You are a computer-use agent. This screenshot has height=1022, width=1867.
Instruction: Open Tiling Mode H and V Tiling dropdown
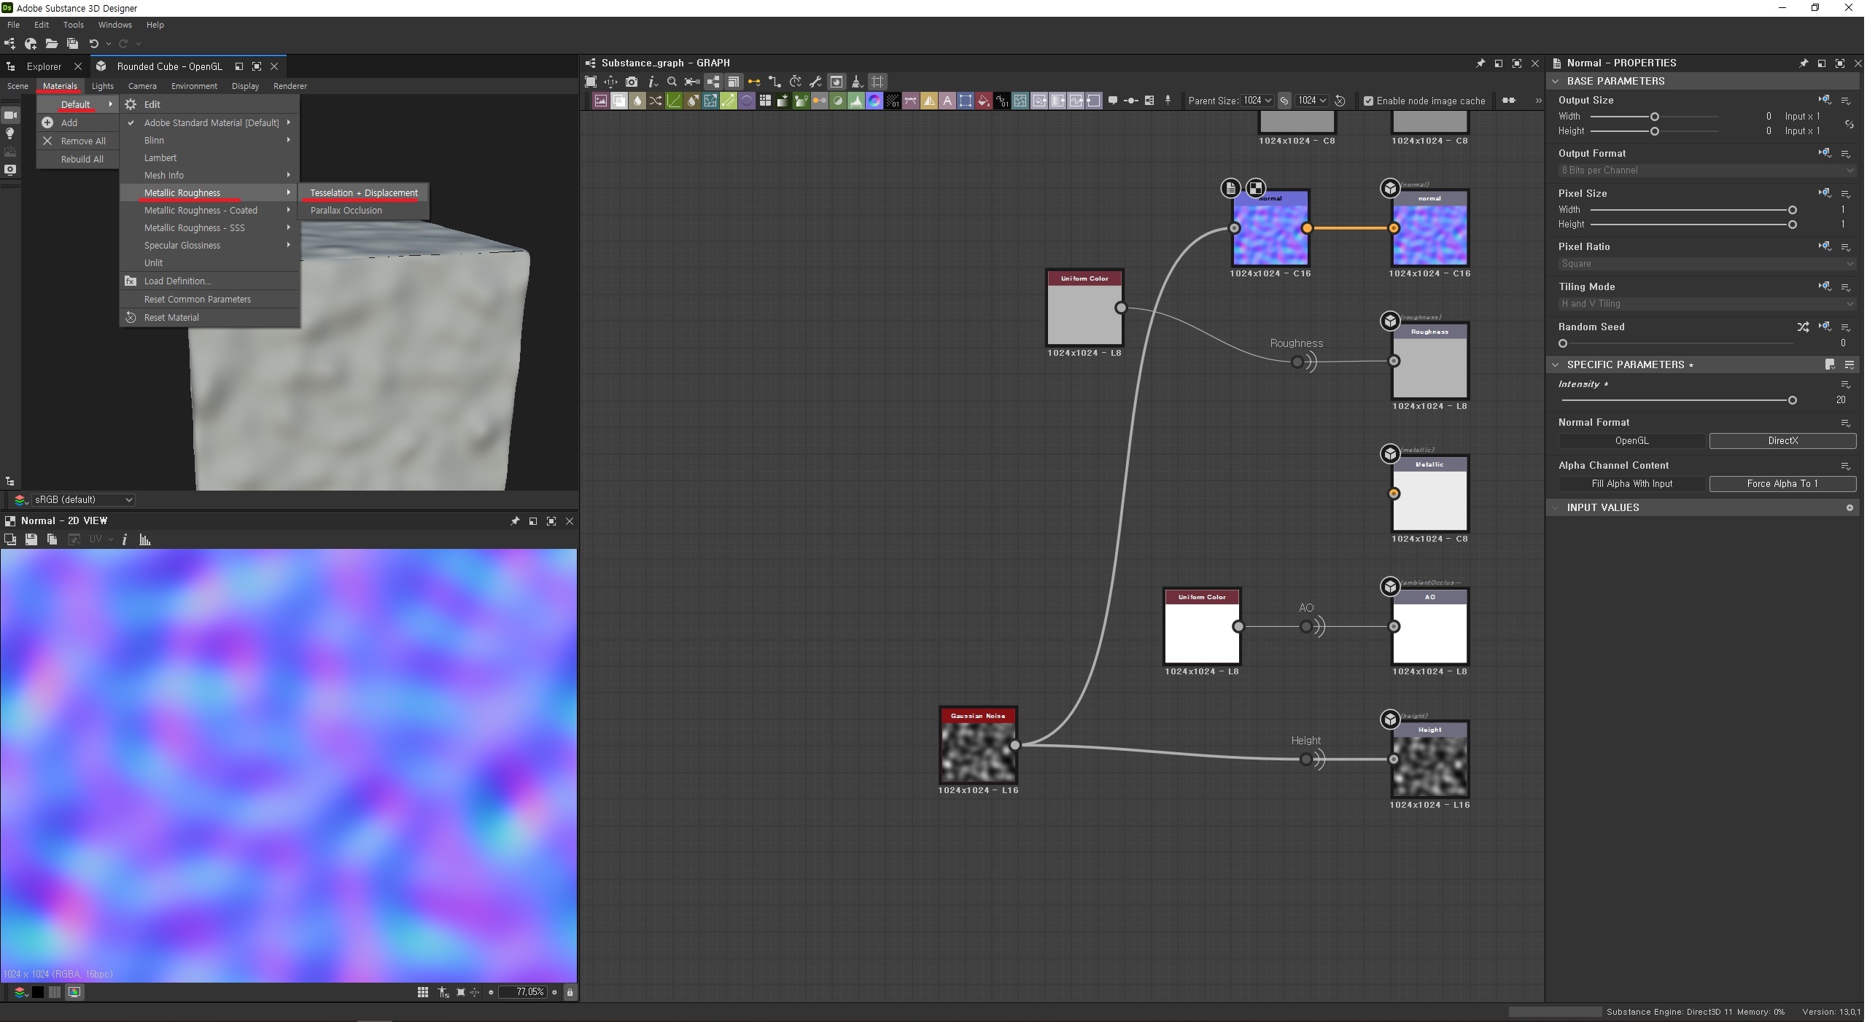tap(1707, 304)
